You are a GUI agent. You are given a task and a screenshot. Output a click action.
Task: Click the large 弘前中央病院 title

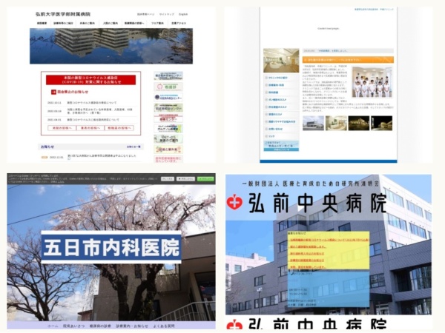point(317,203)
